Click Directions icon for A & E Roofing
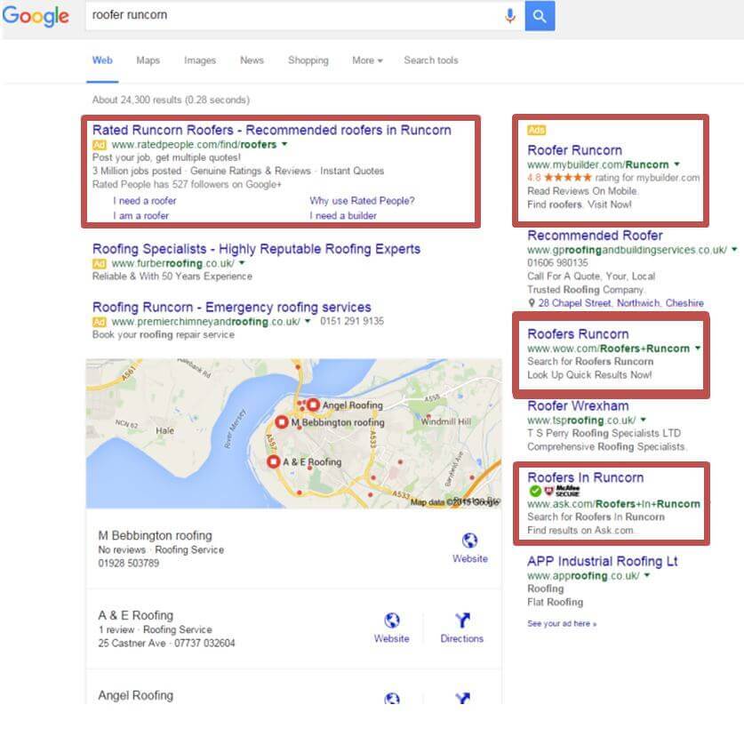 pyautogui.click(x=462, y=621)
